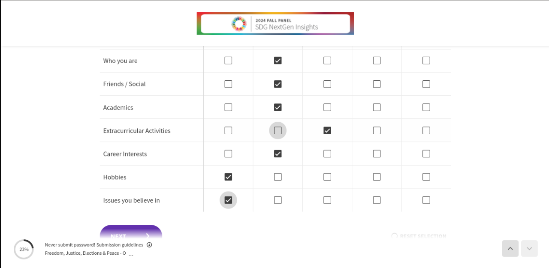Uncheck the checked Extracurricular Activities checkbox
The image size is (549, 268).
[327, 131]
